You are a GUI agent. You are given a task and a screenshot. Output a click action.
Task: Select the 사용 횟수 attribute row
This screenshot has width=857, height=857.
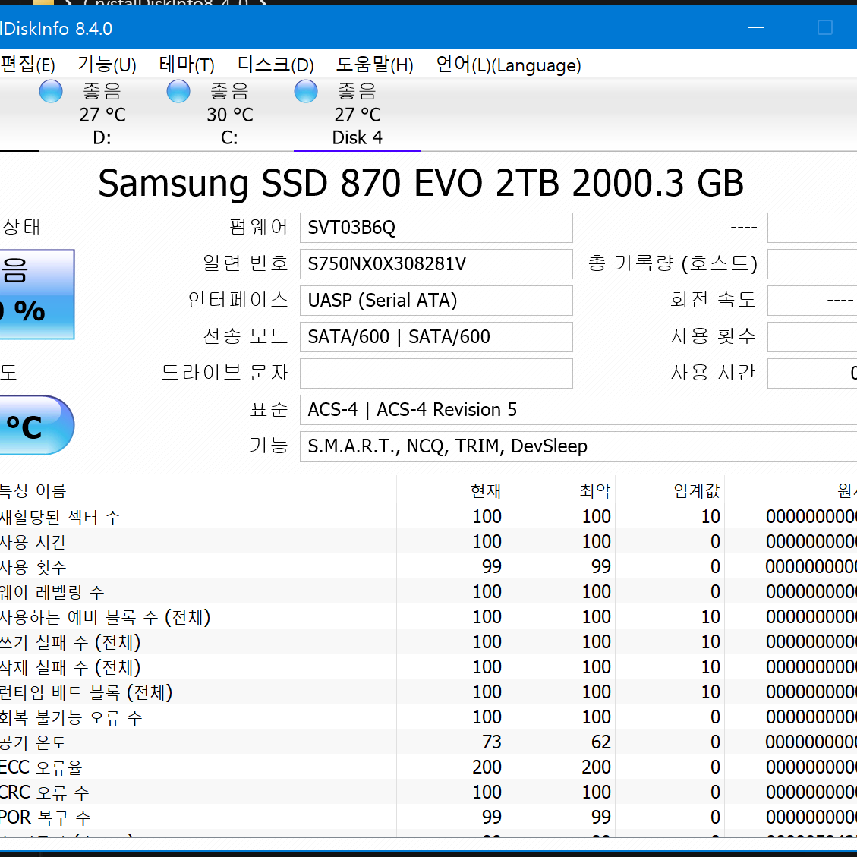point(428,567)
